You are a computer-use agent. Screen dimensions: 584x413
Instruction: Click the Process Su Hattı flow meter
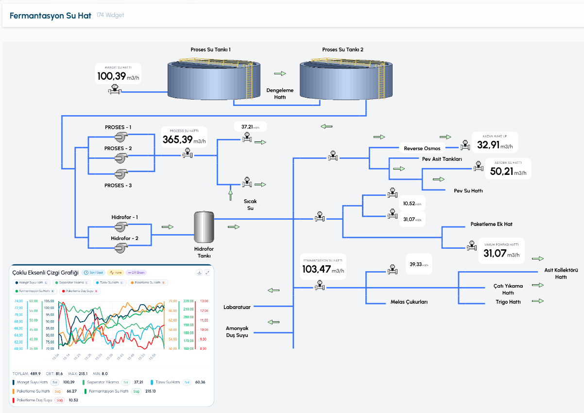coord(187,154)
